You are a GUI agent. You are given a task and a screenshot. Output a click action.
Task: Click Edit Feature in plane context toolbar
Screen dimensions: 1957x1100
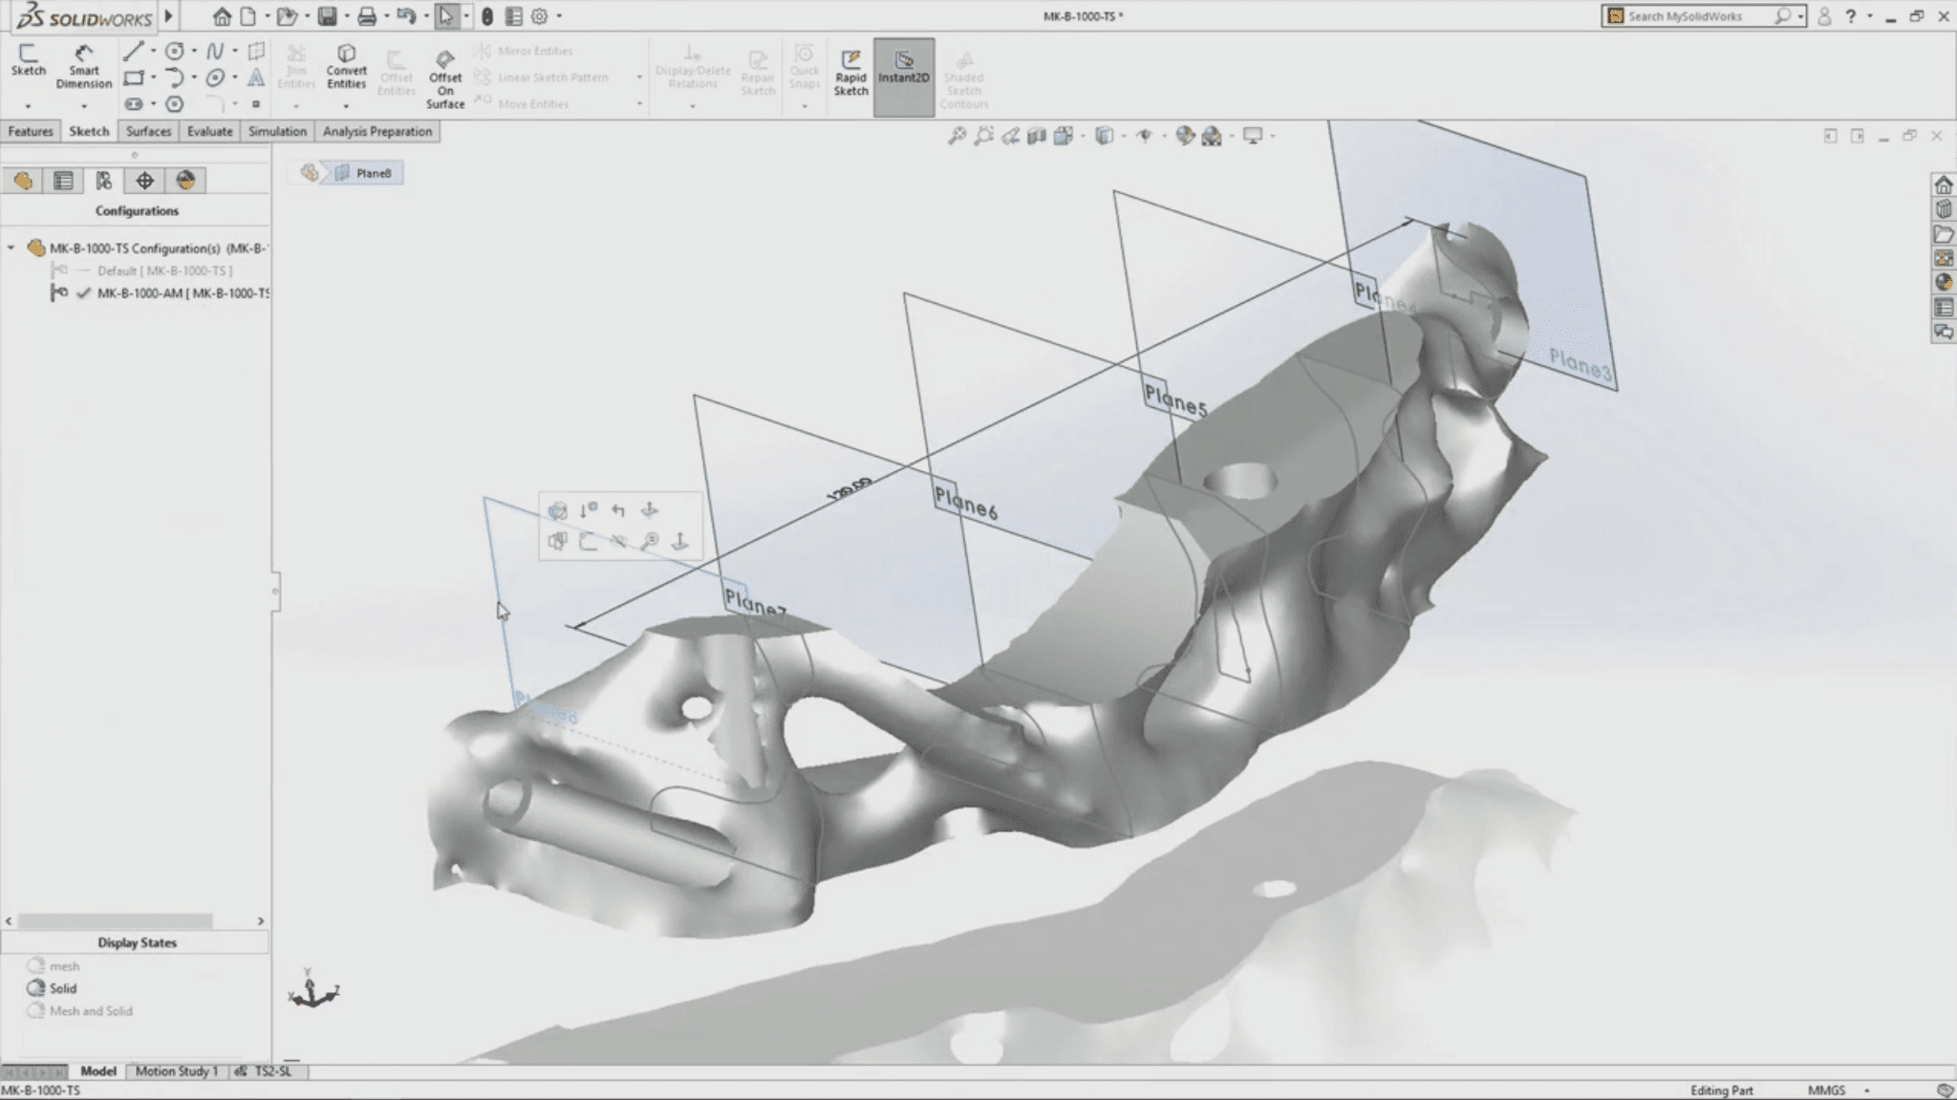point(558,510)
